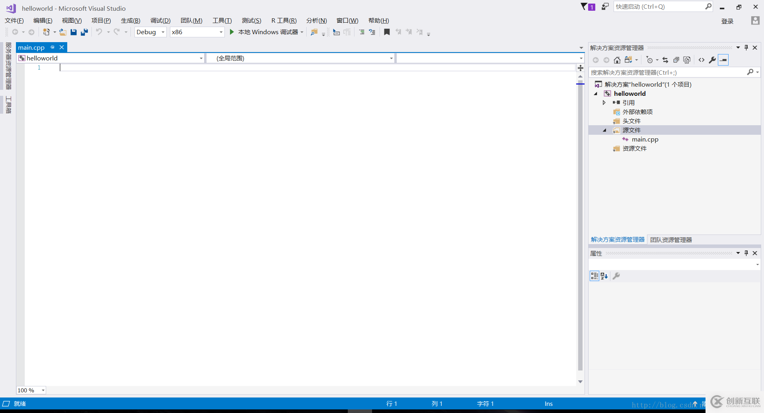Click the Open File toolbar icon
Screen dimensions: 764x413
click(x=63, y=32)
